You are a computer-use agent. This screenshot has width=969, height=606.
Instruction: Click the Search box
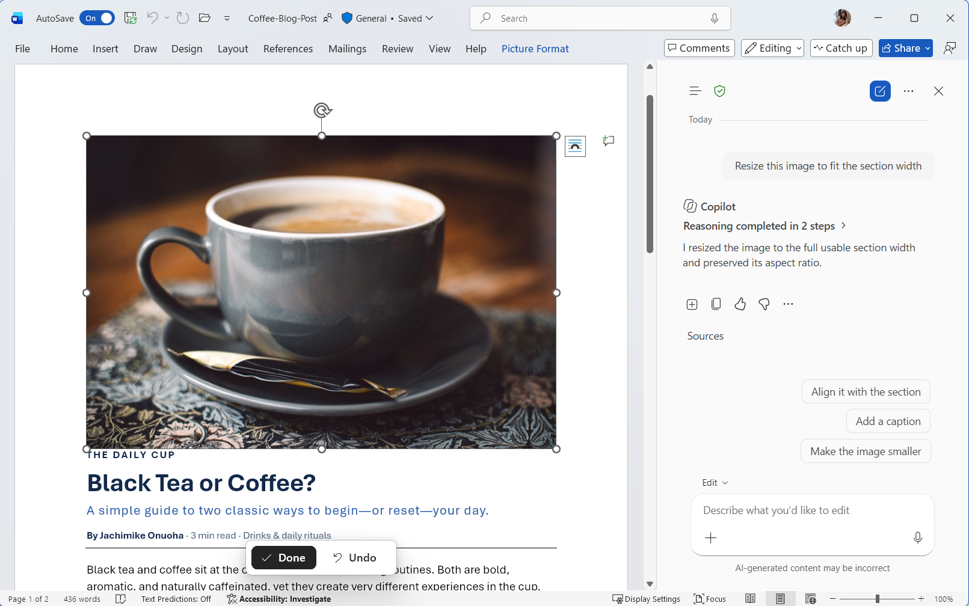(x=600, y=18)
